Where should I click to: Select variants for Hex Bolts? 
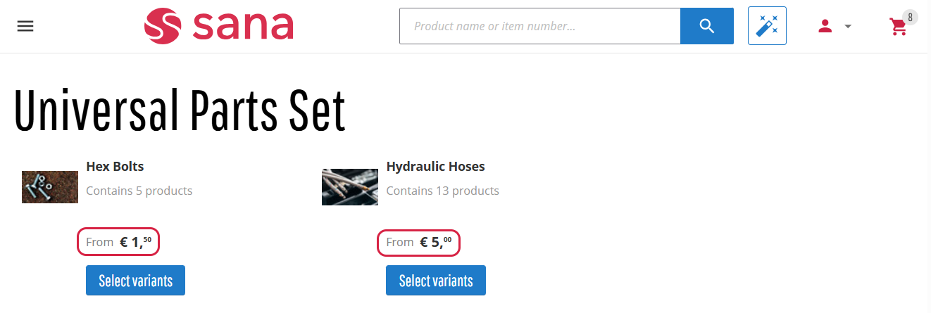135,281
